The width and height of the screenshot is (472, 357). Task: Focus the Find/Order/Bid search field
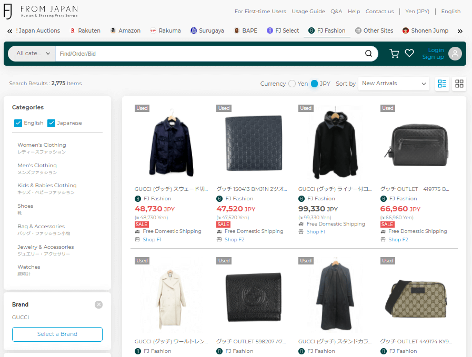point(209,54)
